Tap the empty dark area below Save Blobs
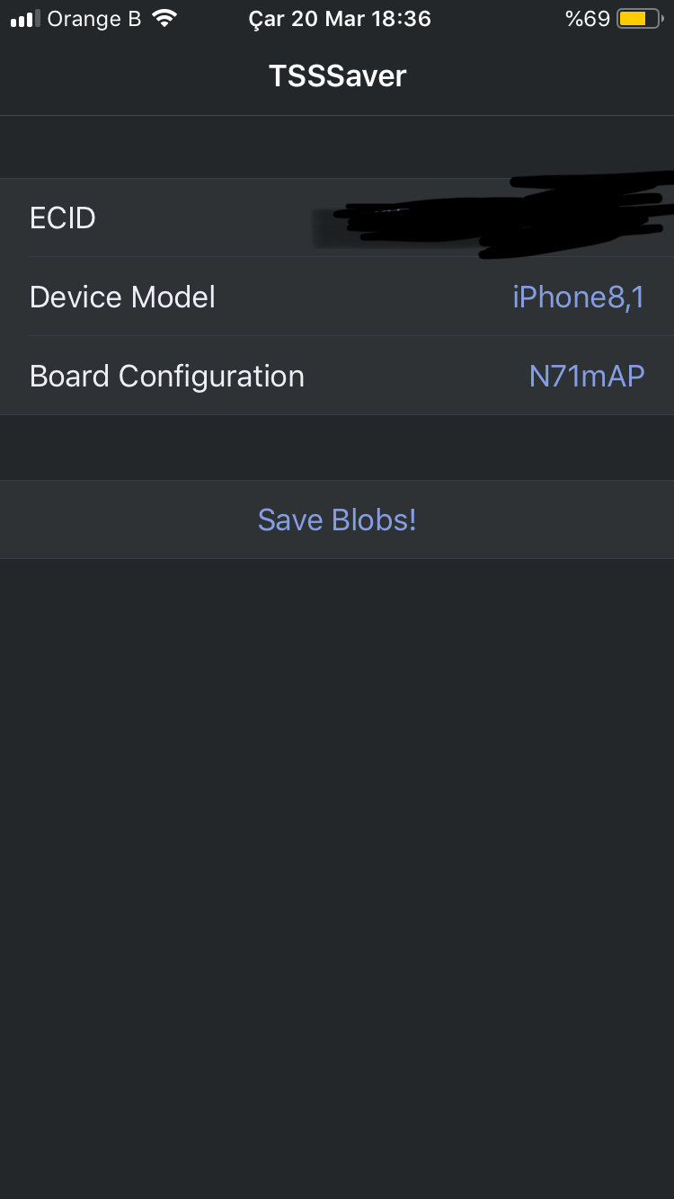Image resolution: width=674 pixels, height=1199 pixels. tap(337, 879)
